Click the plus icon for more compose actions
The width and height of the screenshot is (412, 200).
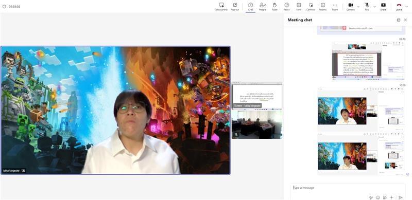391,197
